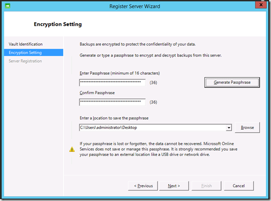Open the Browse folder dialog

coord(247,128)
